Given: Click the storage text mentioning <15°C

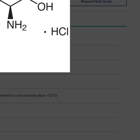Looking at the screenshot, I should (28, 96).
